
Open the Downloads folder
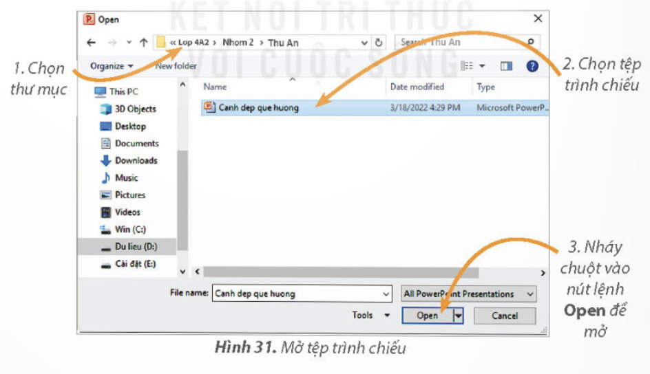coord(136,160)
